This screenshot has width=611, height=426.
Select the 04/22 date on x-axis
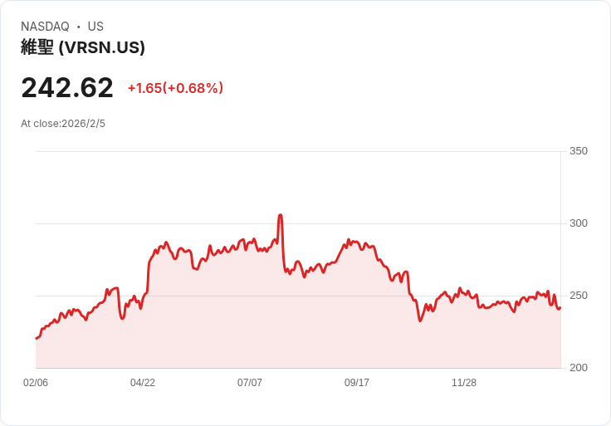coord(143,383)
